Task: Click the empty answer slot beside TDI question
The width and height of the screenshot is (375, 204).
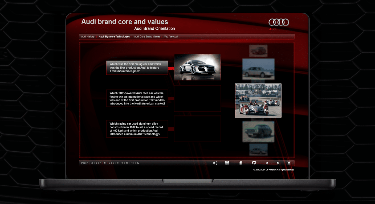Action: pyautogui.click(x=197, y=98)
